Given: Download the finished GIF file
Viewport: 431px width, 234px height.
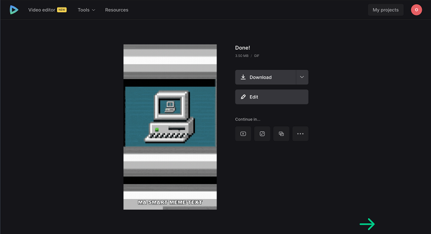Looking at the screenshot, I should click(x=266, y=77).
